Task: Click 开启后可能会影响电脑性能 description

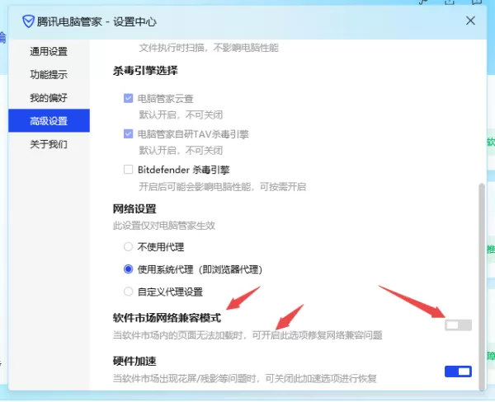Action: (222, 187)
